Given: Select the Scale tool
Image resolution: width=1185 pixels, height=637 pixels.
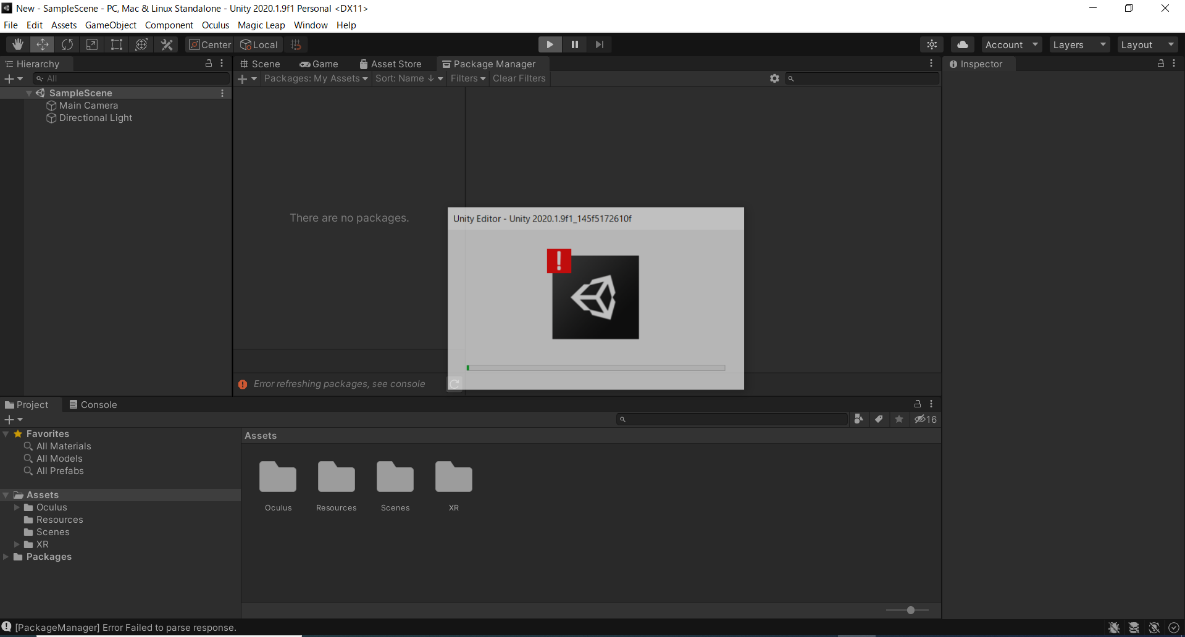Looking at the screenshot, I should 92,44.
